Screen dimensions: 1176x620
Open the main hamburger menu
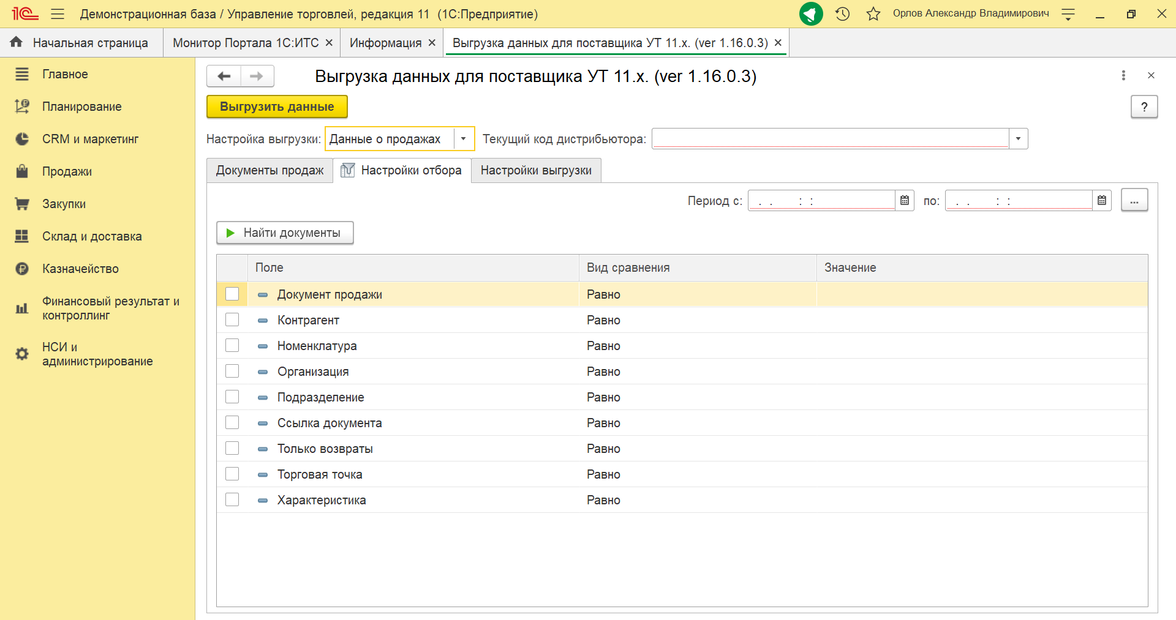pos(58,13)
